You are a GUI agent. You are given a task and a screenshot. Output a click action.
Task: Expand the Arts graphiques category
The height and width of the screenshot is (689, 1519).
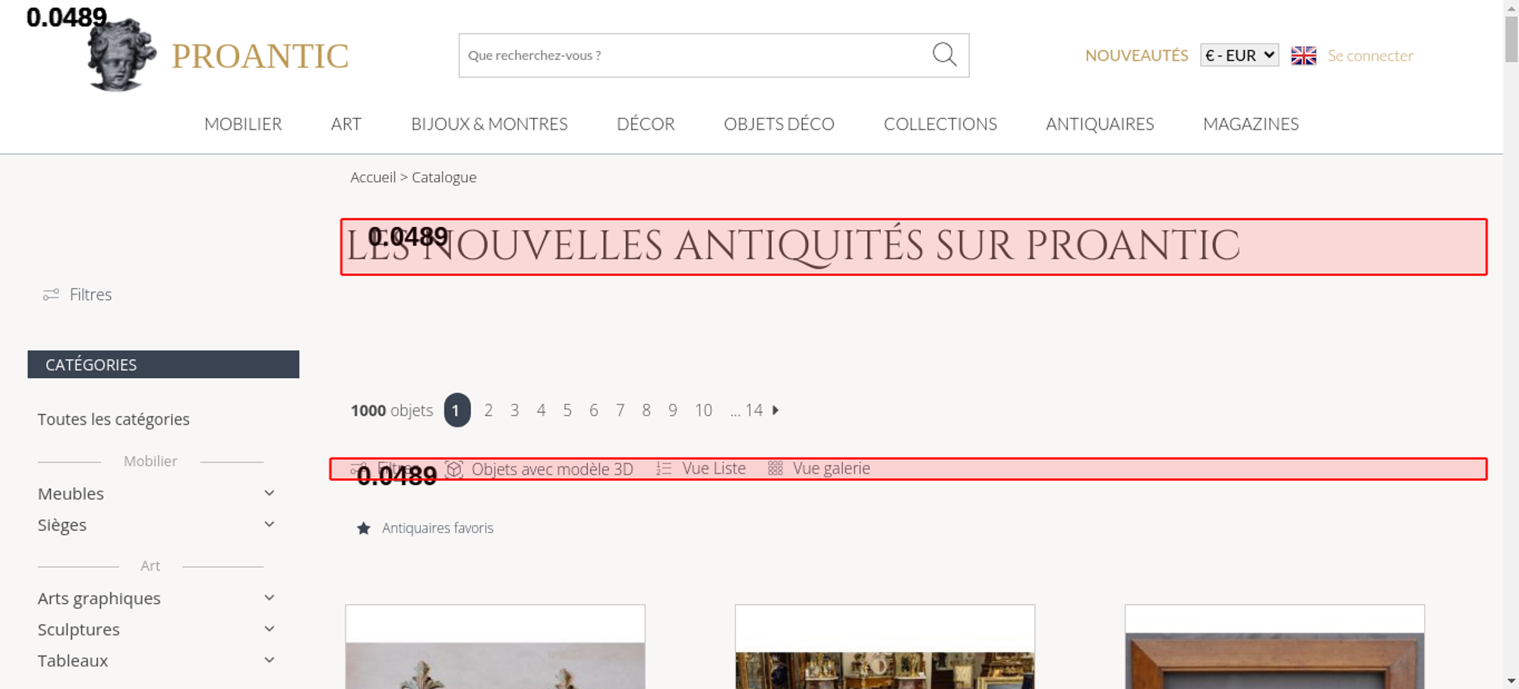269,598
